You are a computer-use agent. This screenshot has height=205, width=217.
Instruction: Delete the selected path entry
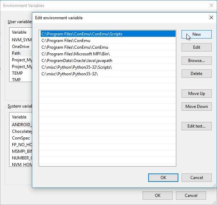pos(196,74)
